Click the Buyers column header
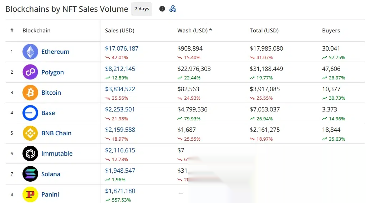 pos(331,31)
